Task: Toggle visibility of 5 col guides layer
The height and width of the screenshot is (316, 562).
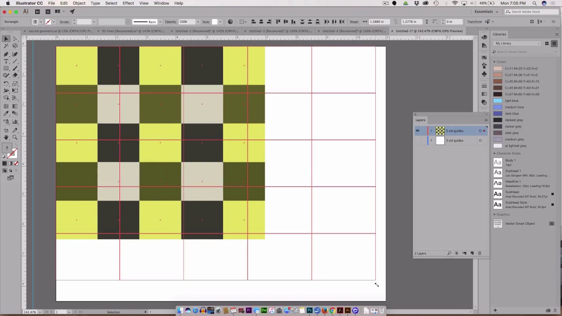Action: click(418, 131)
